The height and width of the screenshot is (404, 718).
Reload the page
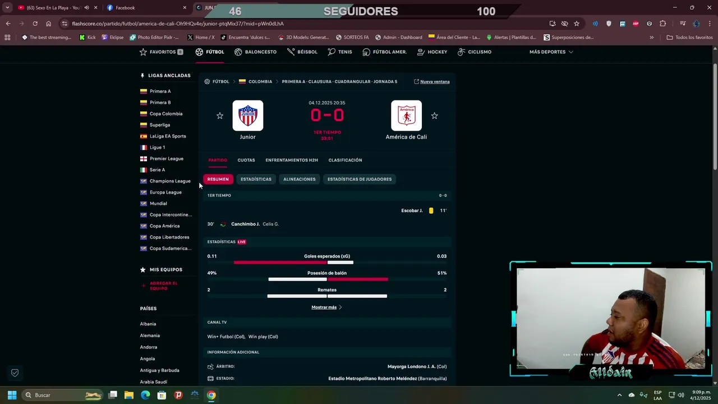coord(35,24)
